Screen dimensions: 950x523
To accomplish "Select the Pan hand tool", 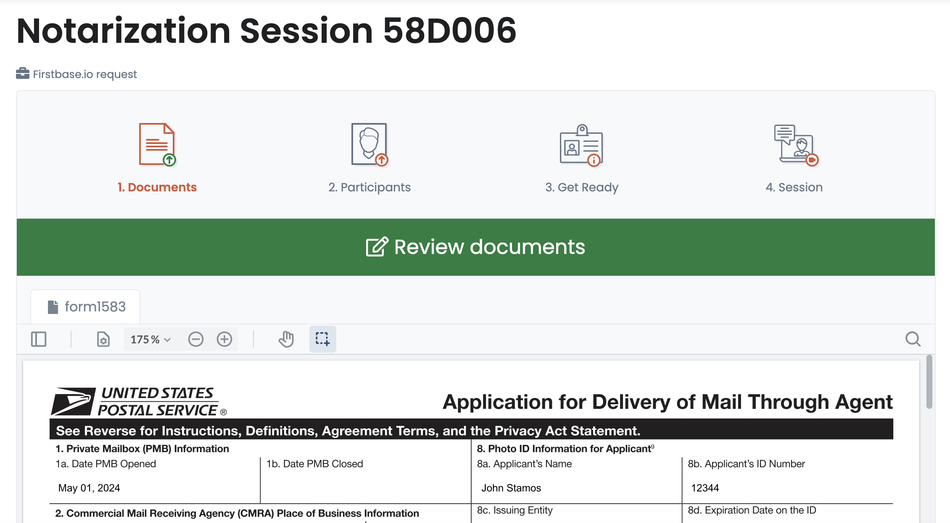I will (286, 339).
